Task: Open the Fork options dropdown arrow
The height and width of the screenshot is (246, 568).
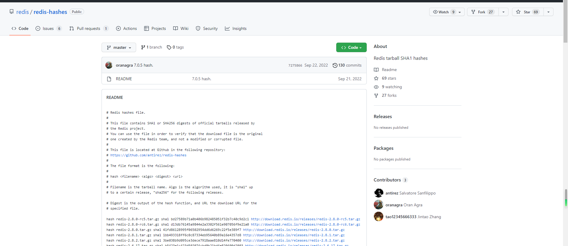Action: click(x=503, y=12)
